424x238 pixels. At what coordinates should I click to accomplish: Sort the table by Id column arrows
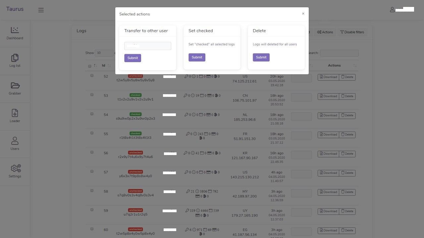(109, 65)
